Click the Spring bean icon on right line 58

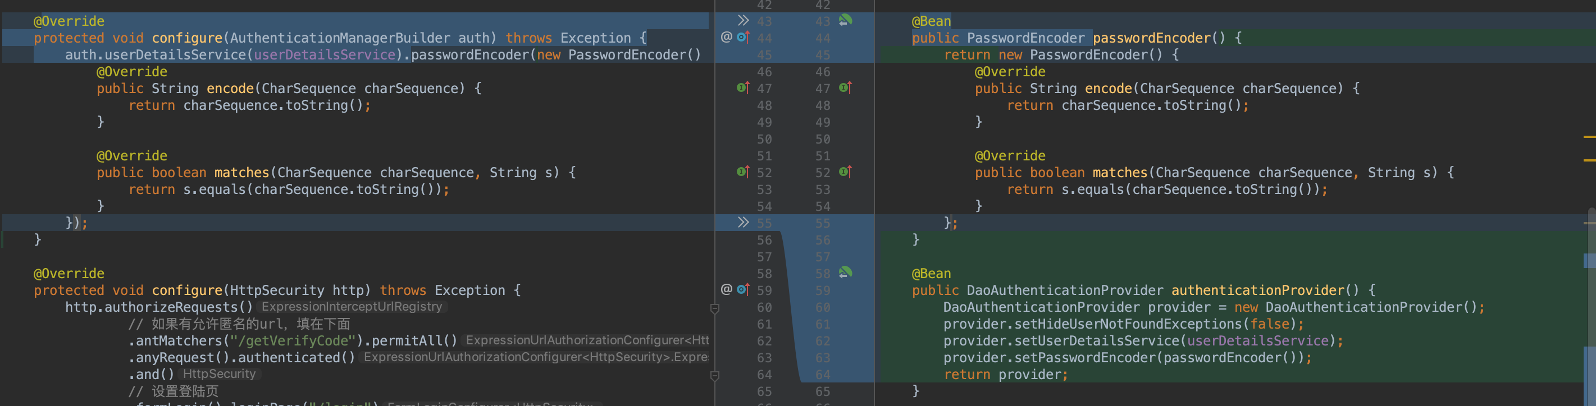[845, 273]
